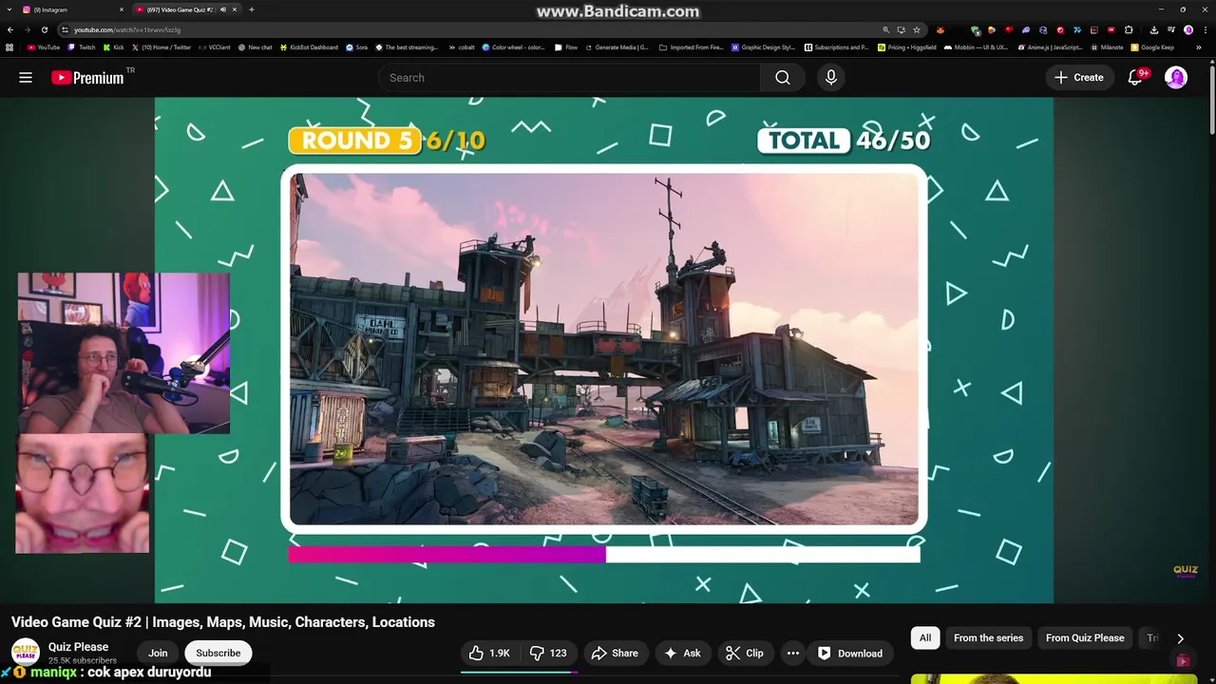This screenshot has height=684, width=1216.
Task: Open the Mobbin bookmark
Action: click(x=976, y=47)
